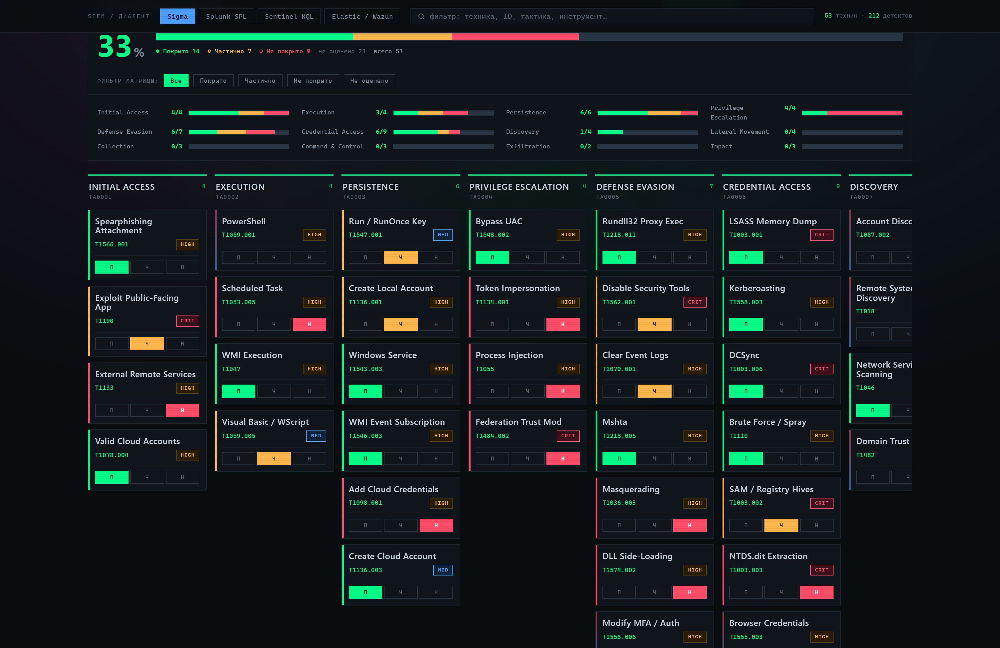This screenshot has height=648, width=1000.
Task: Set Clear Event Logs to Ч partial
Action: pyautogui.click(x=655, y=391)
